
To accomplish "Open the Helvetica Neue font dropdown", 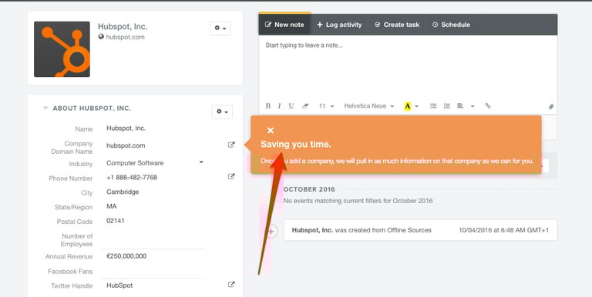I will coord(369,106).
